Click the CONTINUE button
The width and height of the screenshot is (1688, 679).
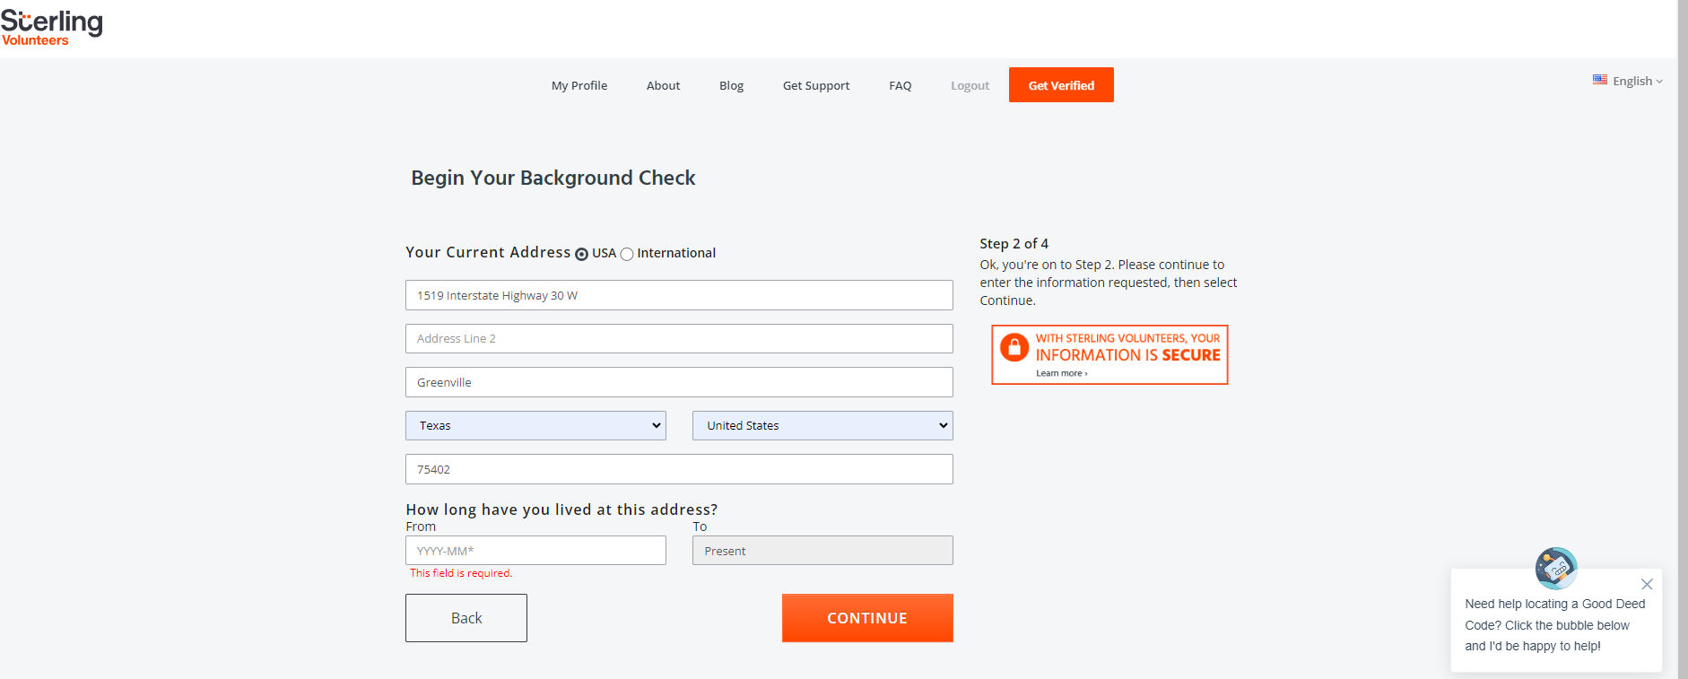click(x=866, y=618)
